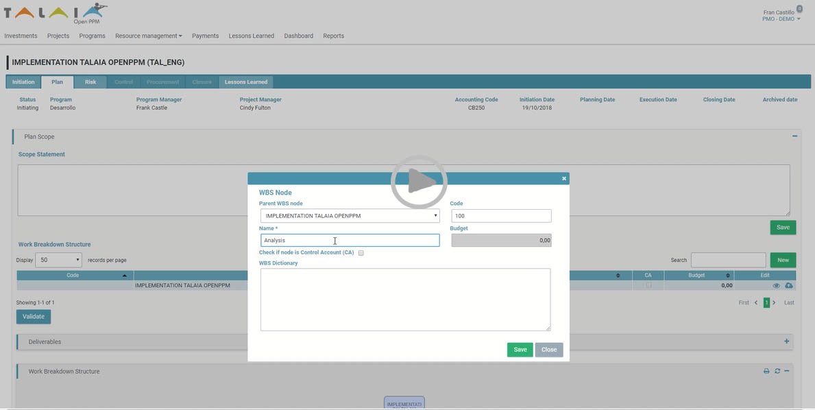Image resolution: width=815 pixels, height=410 pixels.
Task: Click the WBS Search field
Action: (x=728, y=260)
